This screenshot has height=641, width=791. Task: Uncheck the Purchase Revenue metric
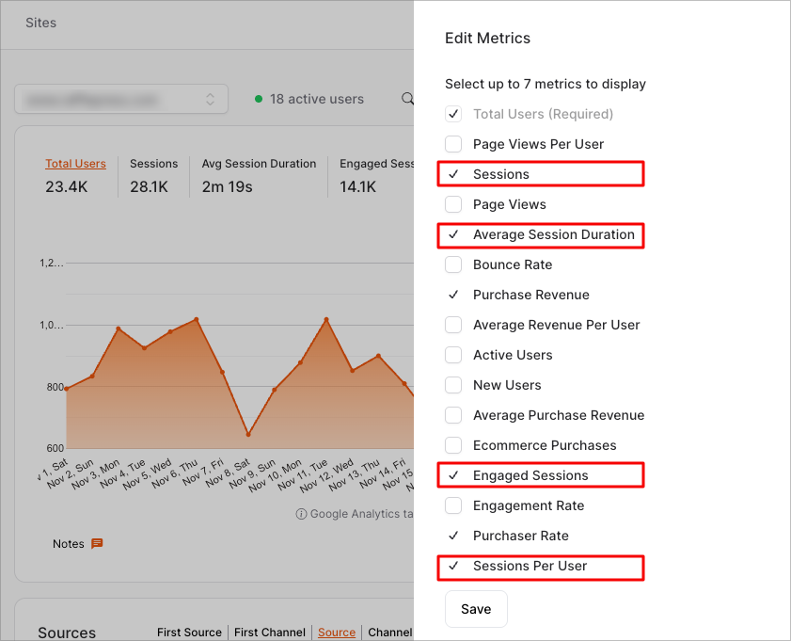point(453,295)
